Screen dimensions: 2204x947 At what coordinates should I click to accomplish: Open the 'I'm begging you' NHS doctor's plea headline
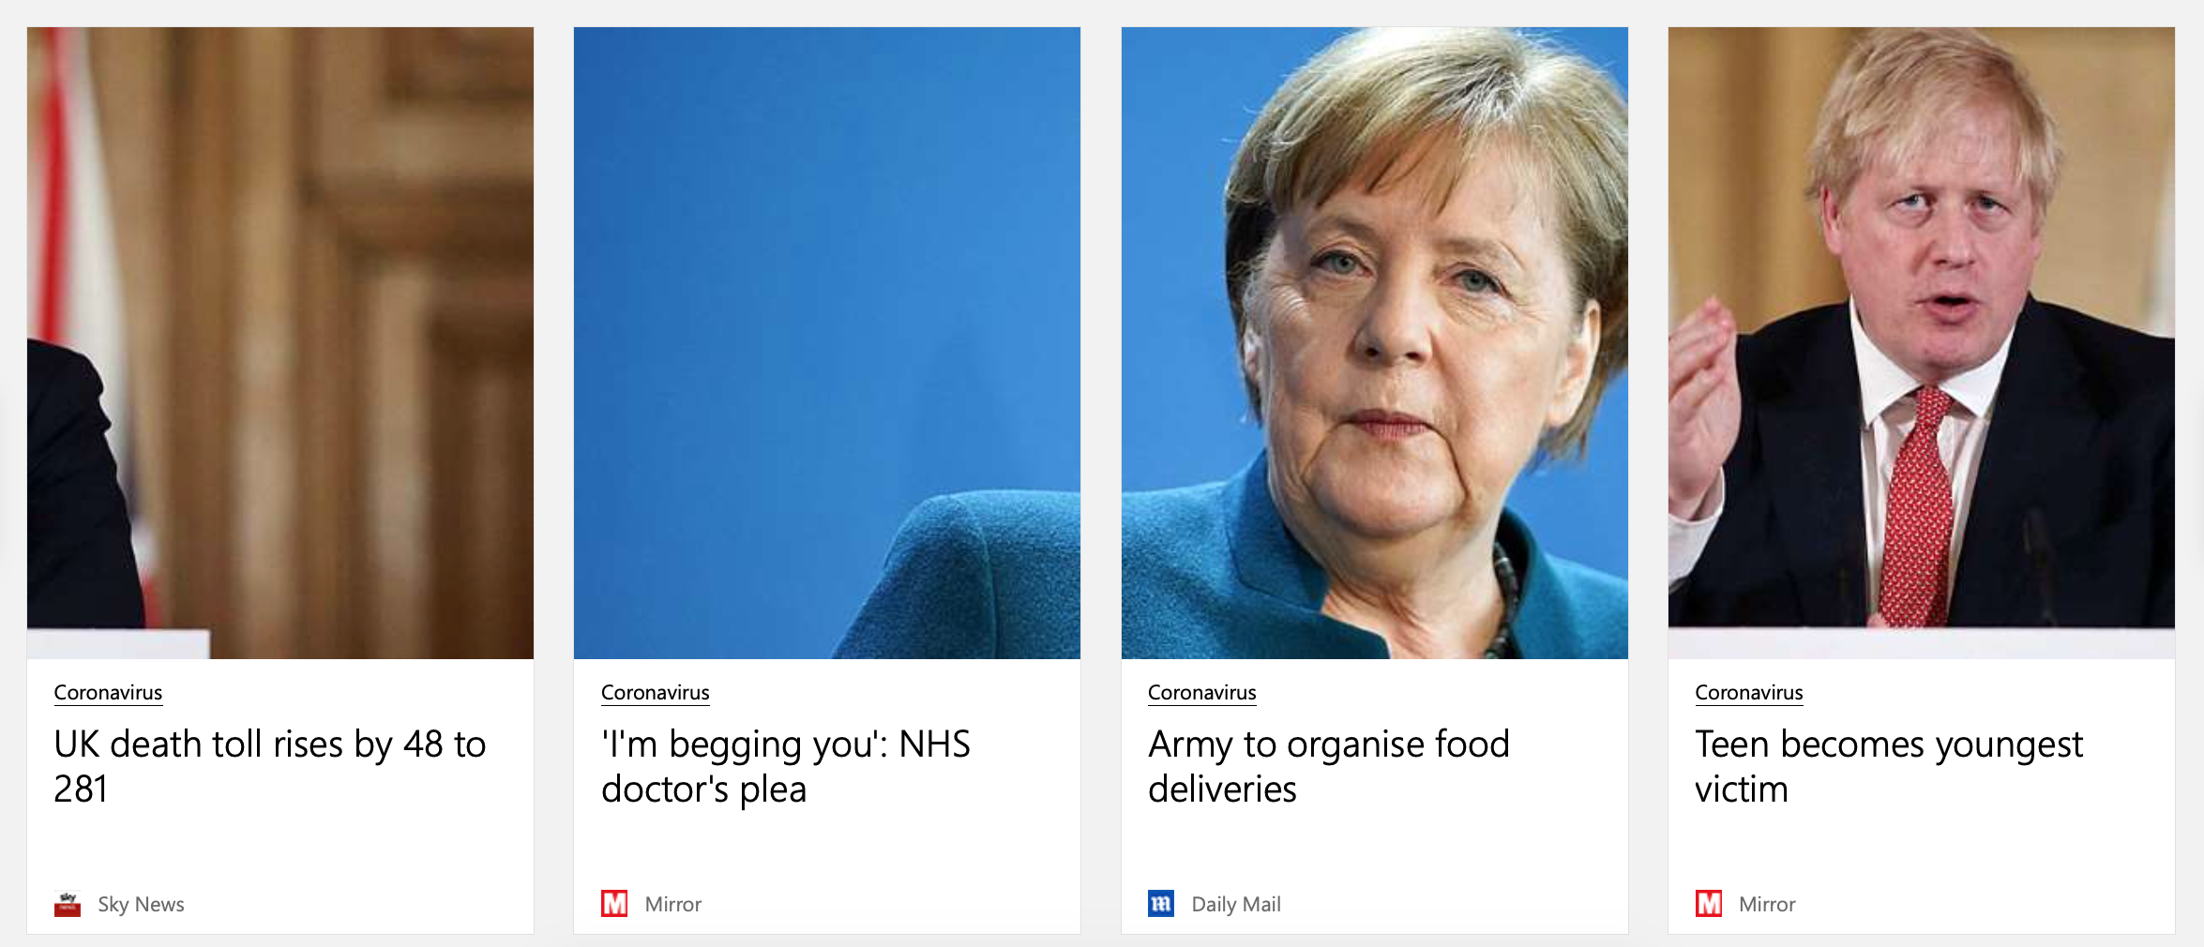point(786,766)
